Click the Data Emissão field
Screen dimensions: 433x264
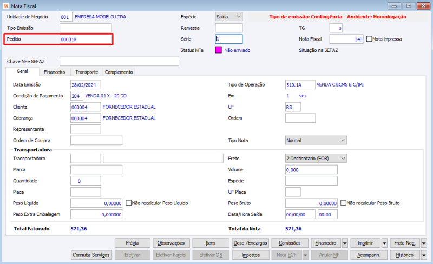pyautogui.click(x=86, y=85)
